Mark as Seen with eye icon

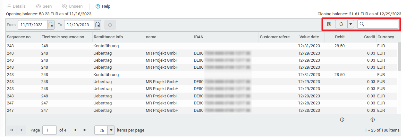tap(38, 6)
